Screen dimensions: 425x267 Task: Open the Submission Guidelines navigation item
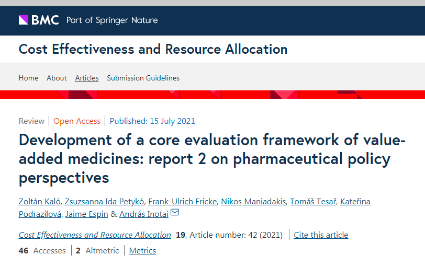(x=143, y=78)
